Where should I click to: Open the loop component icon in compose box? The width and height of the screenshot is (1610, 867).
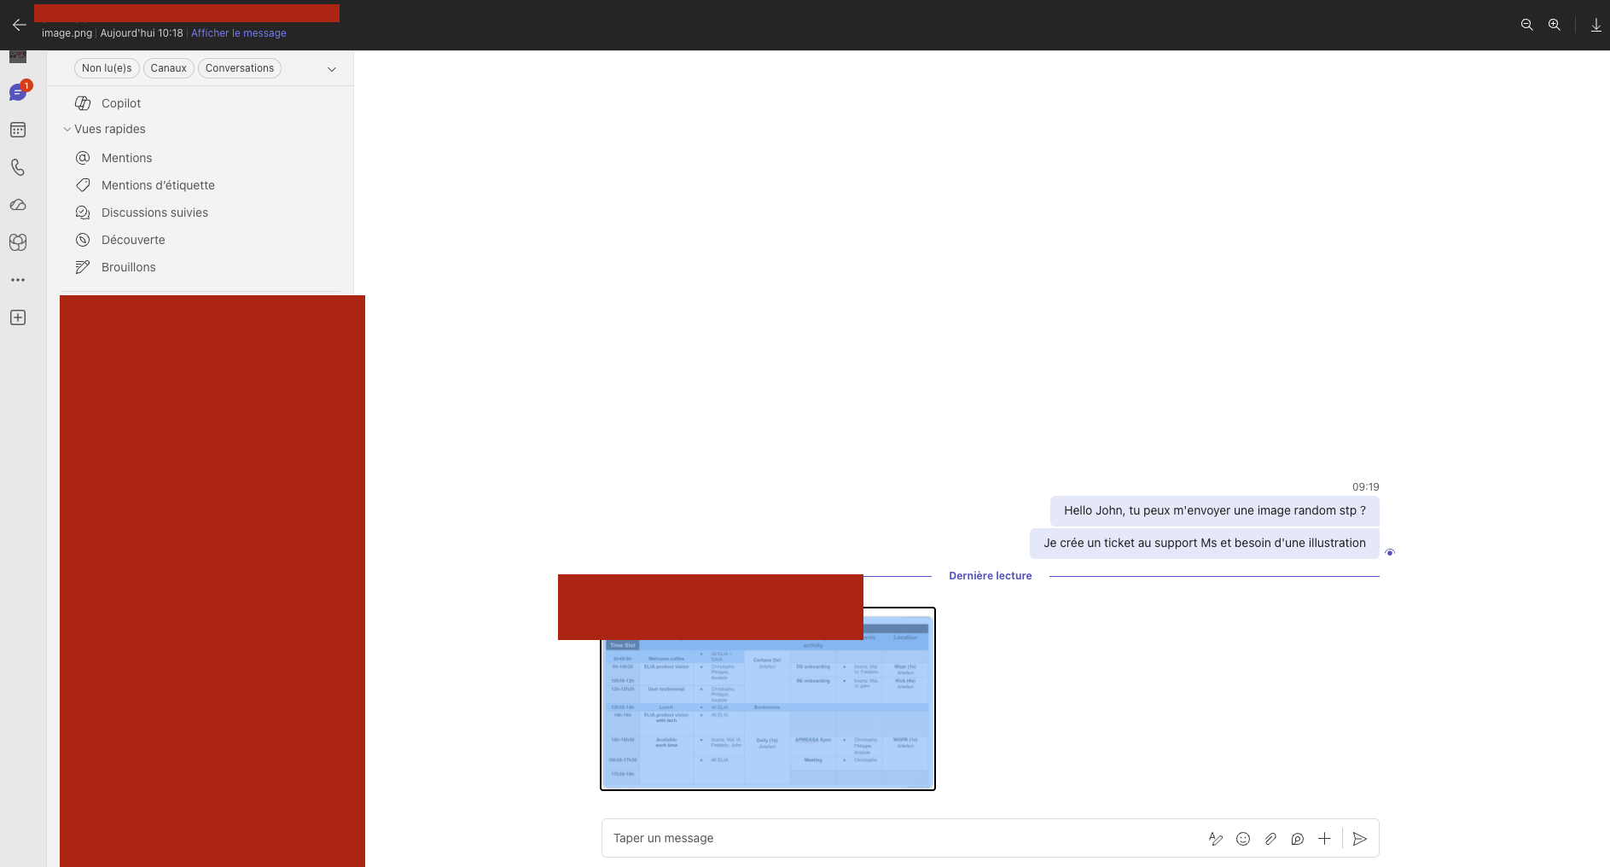point(1298,839)
